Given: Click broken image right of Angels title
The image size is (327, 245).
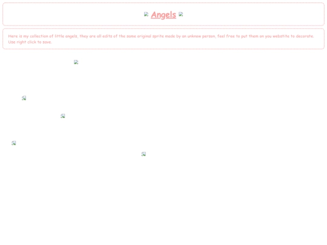Looking at the screenshot, I should click(x=181, y=14).
